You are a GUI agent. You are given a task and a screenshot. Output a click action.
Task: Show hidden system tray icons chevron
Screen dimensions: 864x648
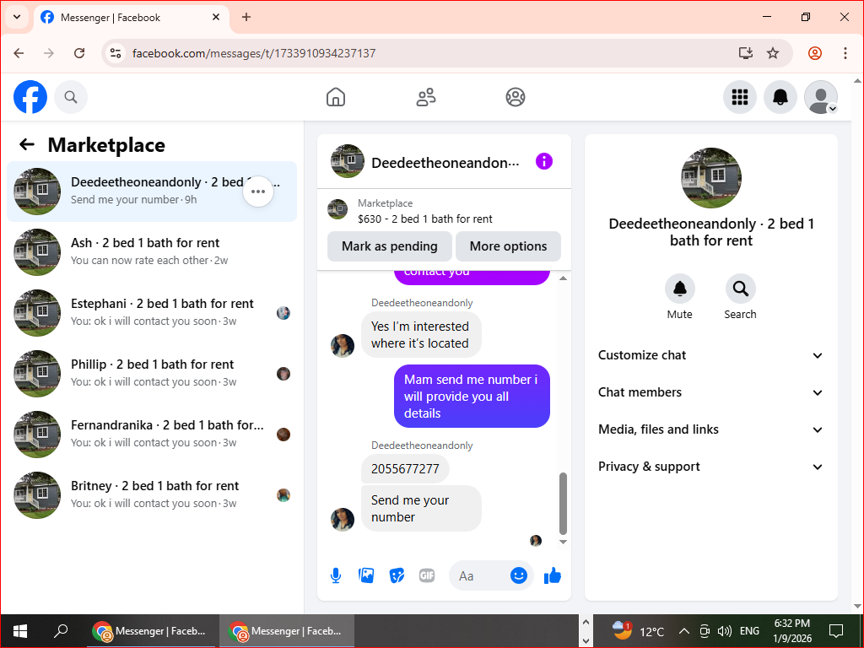pyautogui.click(x=683, y=631)
